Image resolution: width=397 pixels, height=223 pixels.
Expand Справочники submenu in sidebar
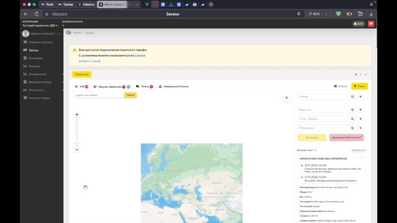62,74
